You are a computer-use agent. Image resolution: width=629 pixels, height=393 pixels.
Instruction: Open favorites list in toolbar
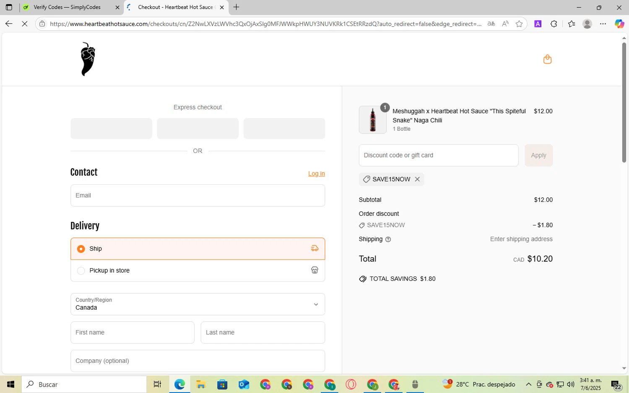pos(572,24)
